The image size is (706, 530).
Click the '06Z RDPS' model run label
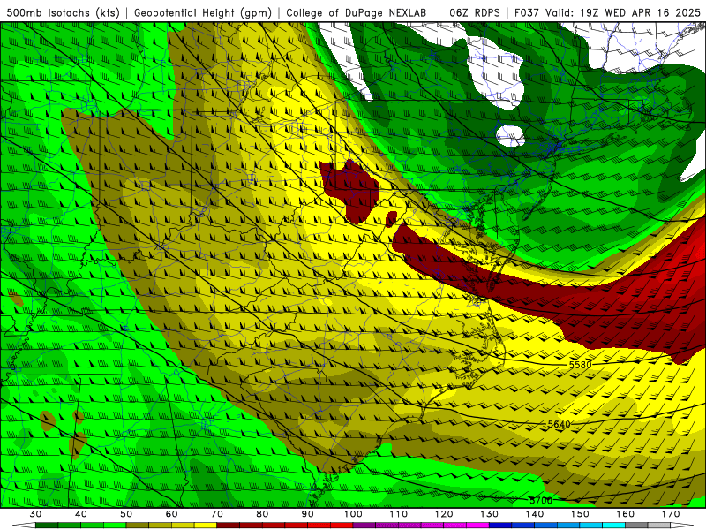click(475, 13)
